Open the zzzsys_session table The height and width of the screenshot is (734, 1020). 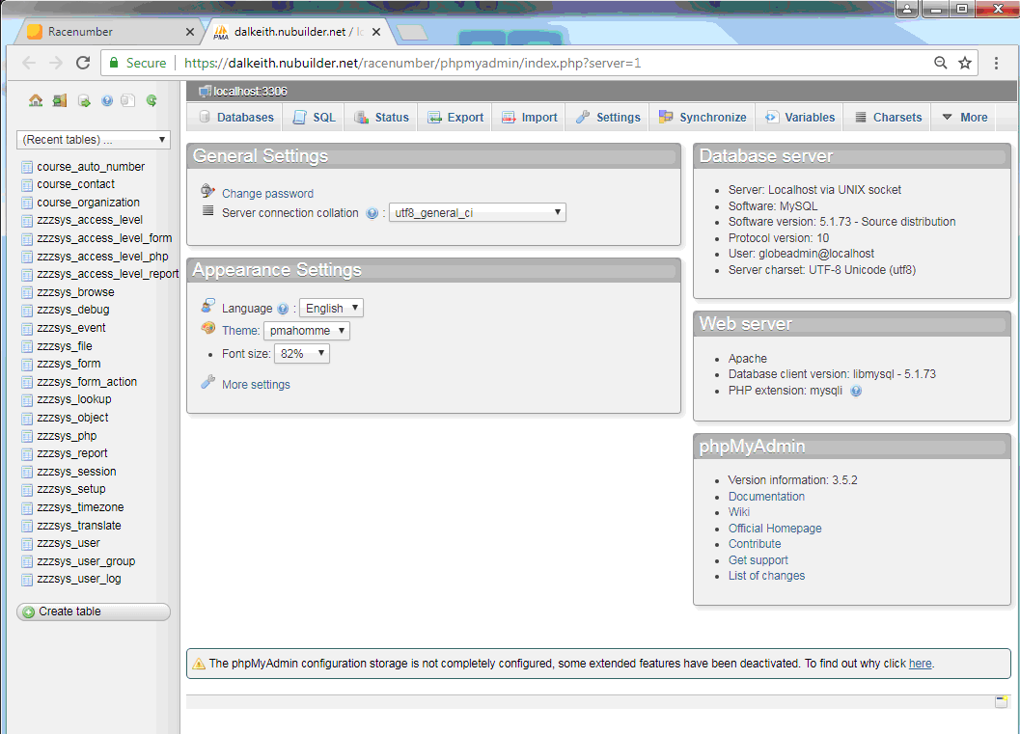77,472
